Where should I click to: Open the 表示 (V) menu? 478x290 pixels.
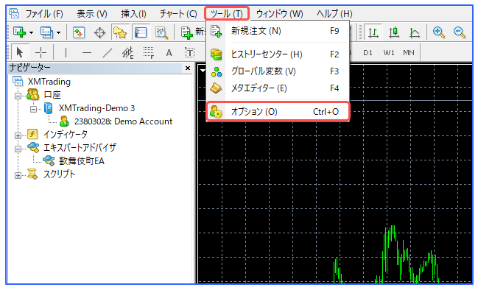92,14
